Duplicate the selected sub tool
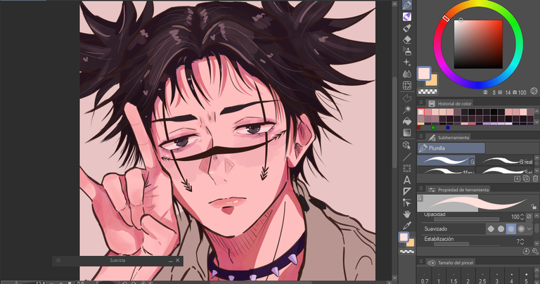The width and height of the screenshot is (540, 284). (x=526, y=179)
